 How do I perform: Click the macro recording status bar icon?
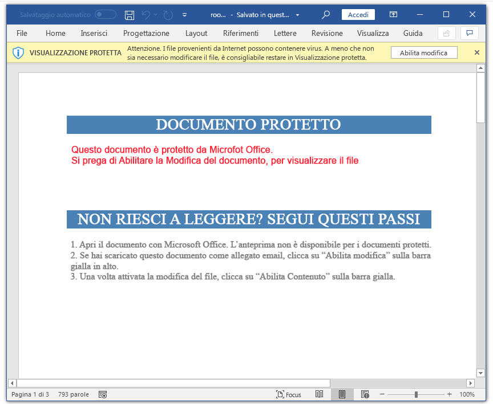point(103,394)
